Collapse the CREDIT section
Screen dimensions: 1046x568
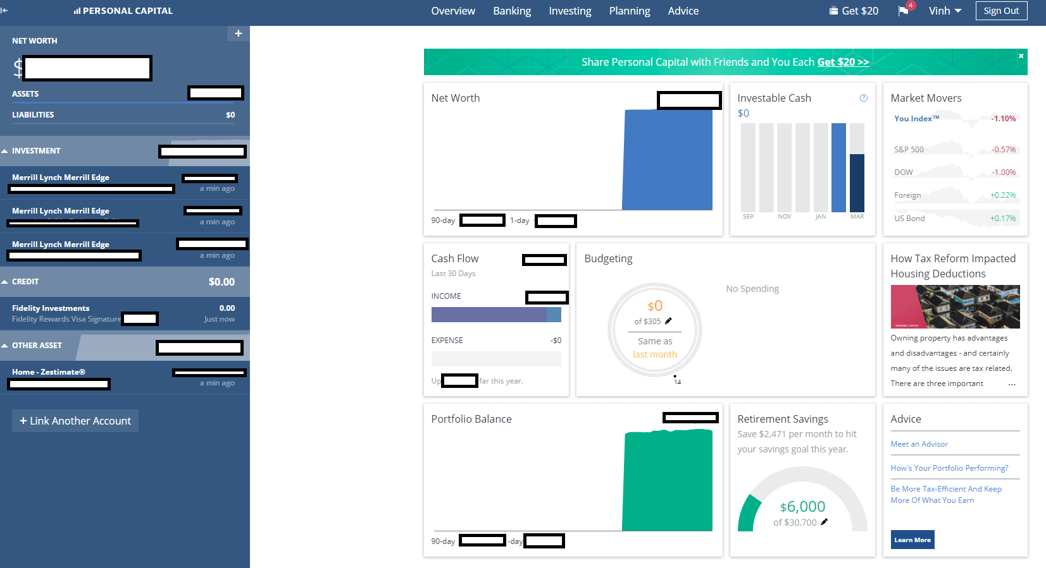tap(4, 282)
